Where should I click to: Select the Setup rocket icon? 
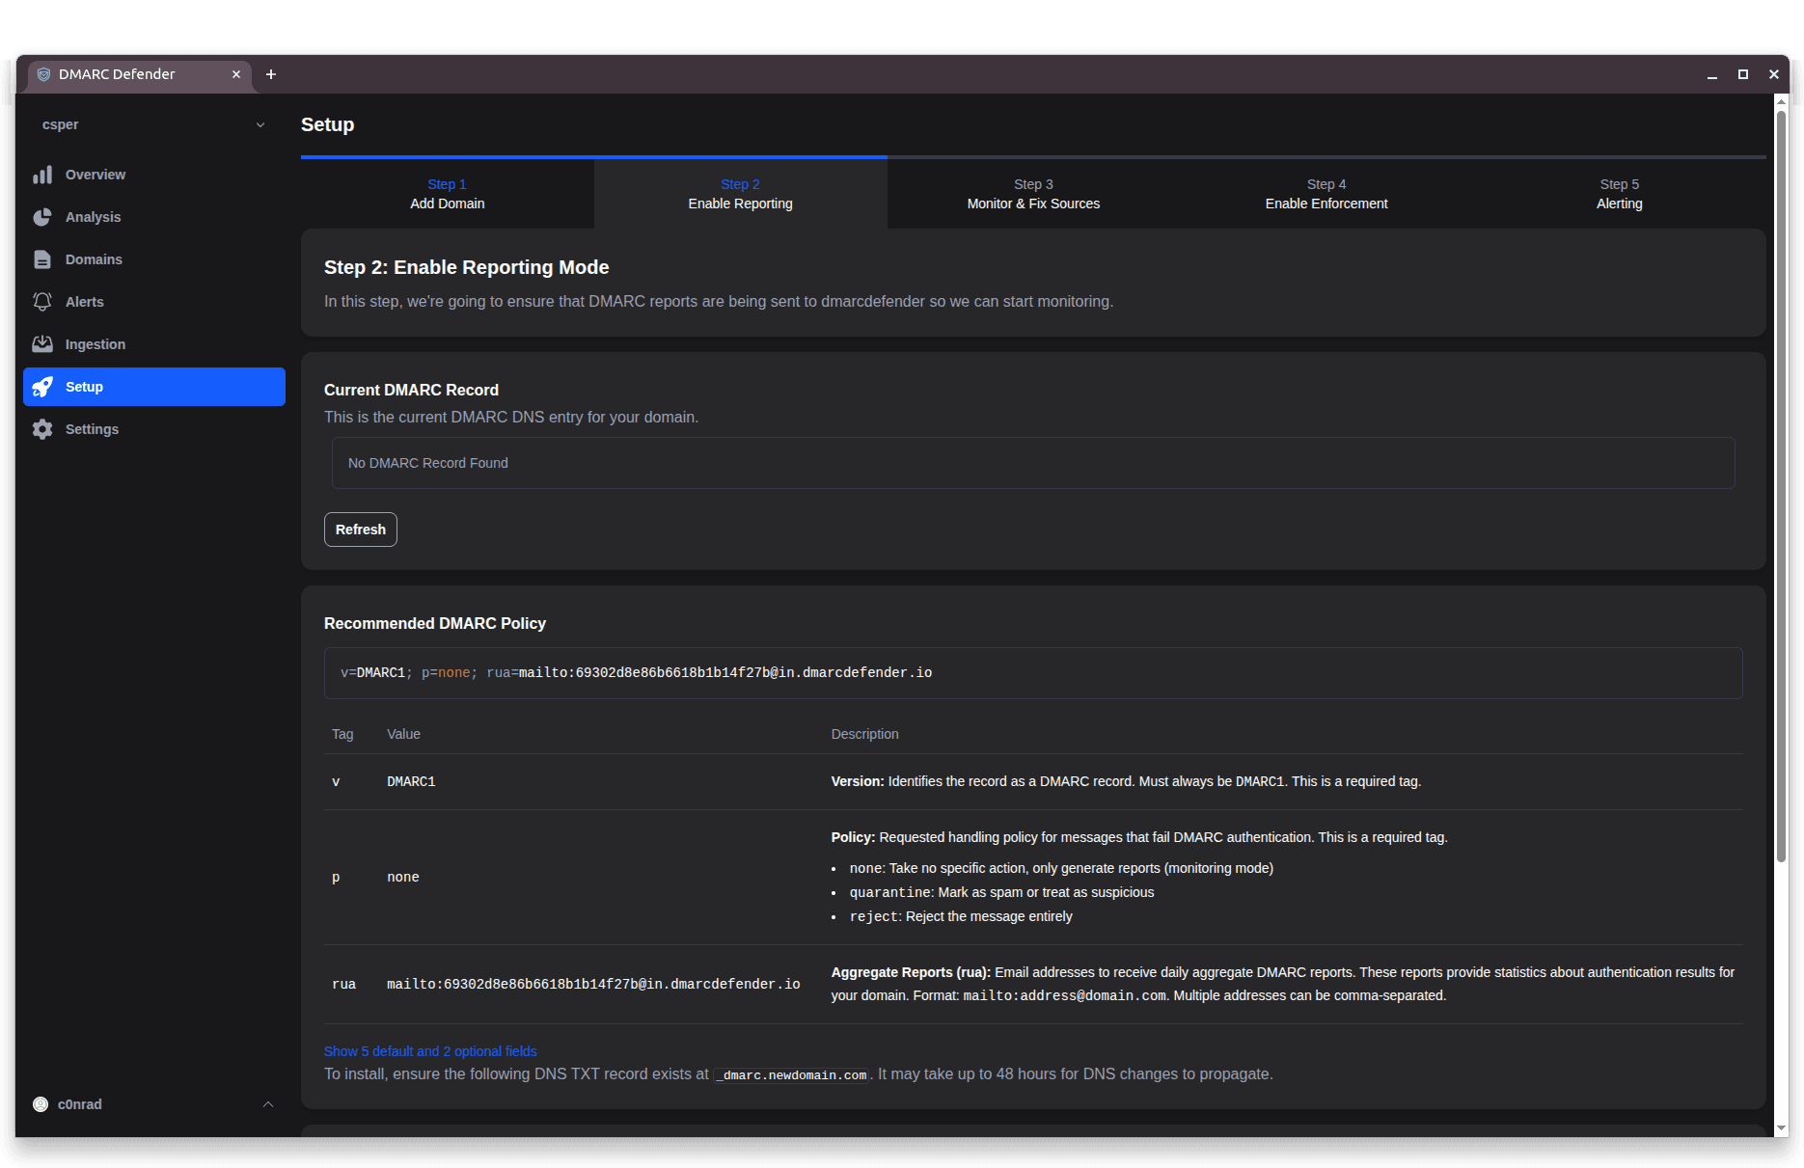pyautogui.click(x=42, y=386)
